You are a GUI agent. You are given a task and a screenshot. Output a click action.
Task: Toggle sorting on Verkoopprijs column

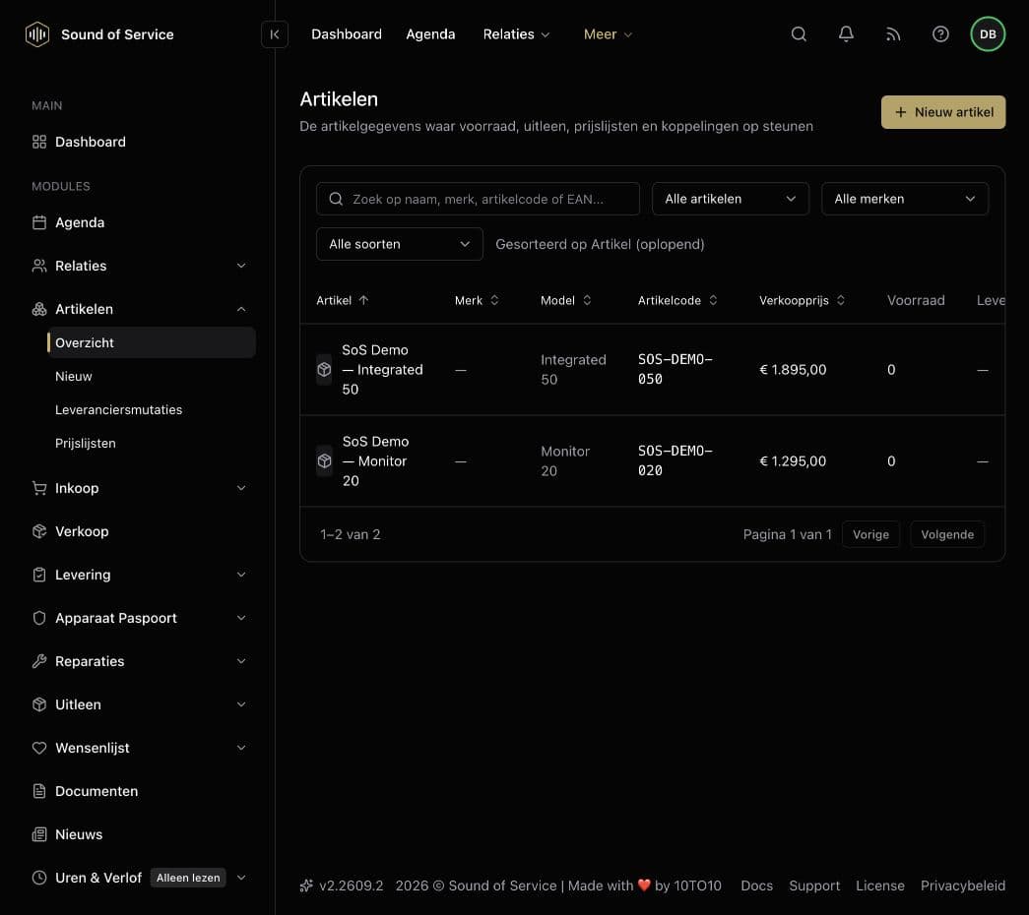point(802,300)
